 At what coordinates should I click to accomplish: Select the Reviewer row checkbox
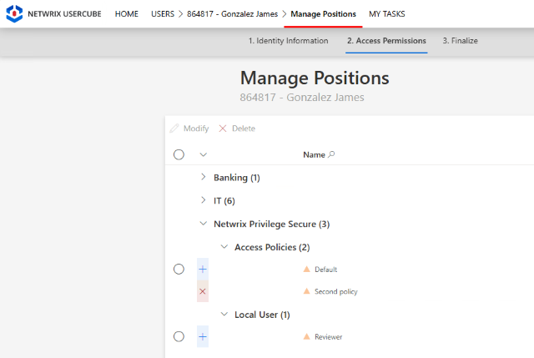click(179, 336)
